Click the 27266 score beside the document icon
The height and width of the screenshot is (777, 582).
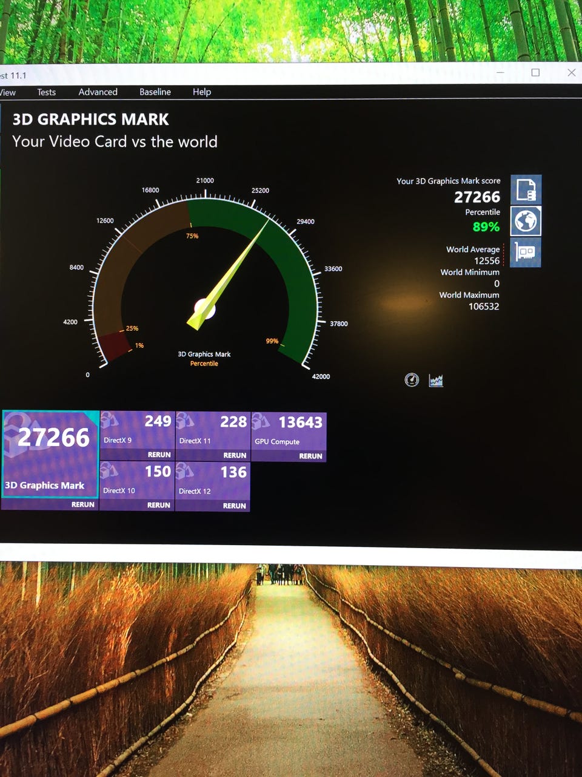pyautogui.click(x=477, y=197)
